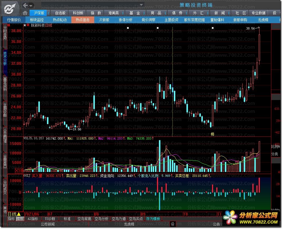Open the 商品 tab
Viewport: 283px width, 229px height.
[156, 13]
